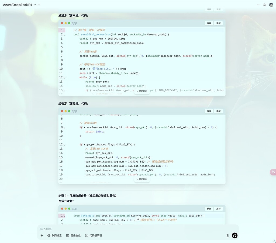
Task: Click red dot on send_data code block
Action: click(62, 209)
